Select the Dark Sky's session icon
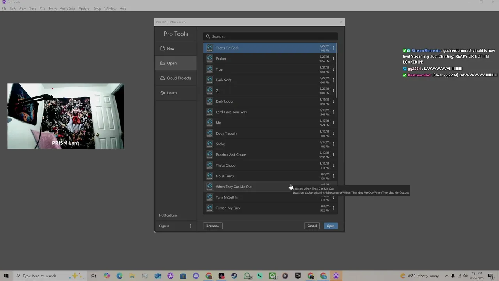 [210, 80]
